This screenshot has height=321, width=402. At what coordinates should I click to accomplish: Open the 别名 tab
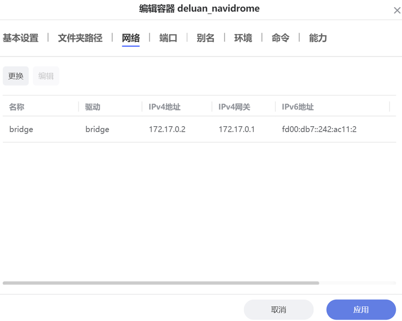pos(205,38)
